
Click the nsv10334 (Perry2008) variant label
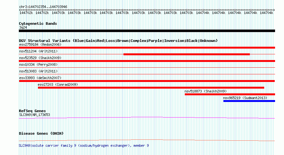(38, 64)
